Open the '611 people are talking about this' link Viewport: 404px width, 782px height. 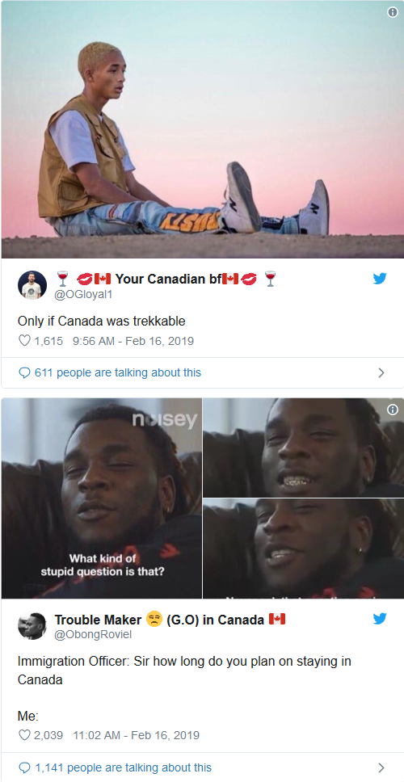pos(118,372)
